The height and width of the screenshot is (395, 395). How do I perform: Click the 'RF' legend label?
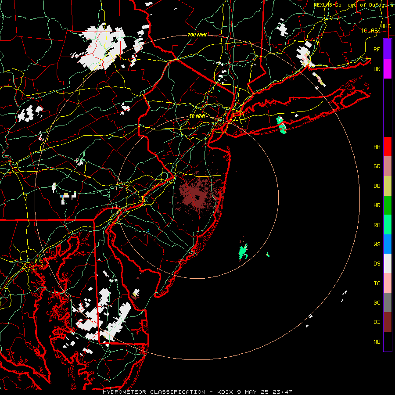pyautogui.click(x=377, y=49)
